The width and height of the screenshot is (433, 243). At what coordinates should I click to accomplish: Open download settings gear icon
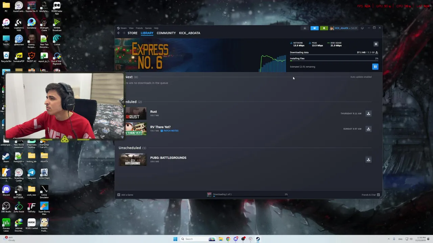point(376,44)
